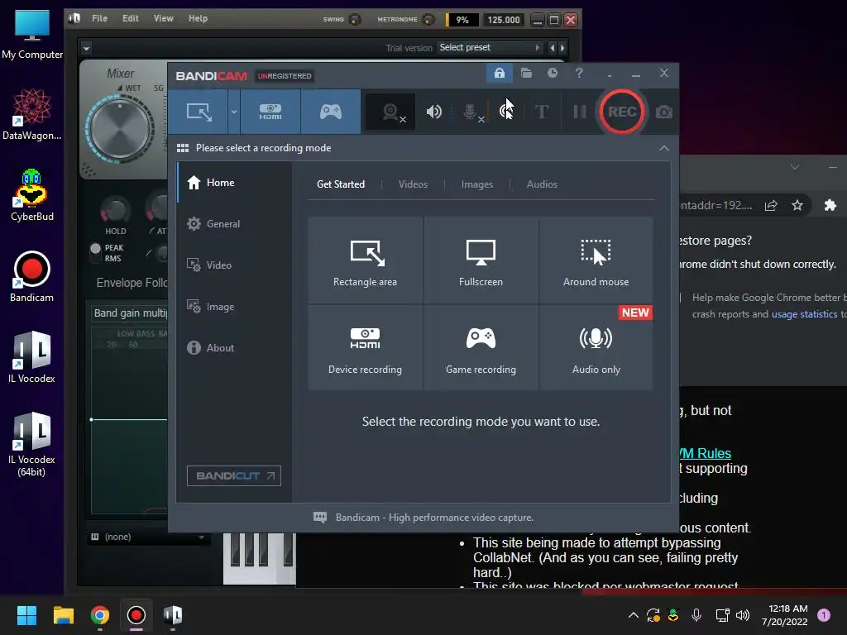Viewport: 847px width, 635px height.
Task: Open the usage statistics link in Chrome
Action: (x=804, y=314)
